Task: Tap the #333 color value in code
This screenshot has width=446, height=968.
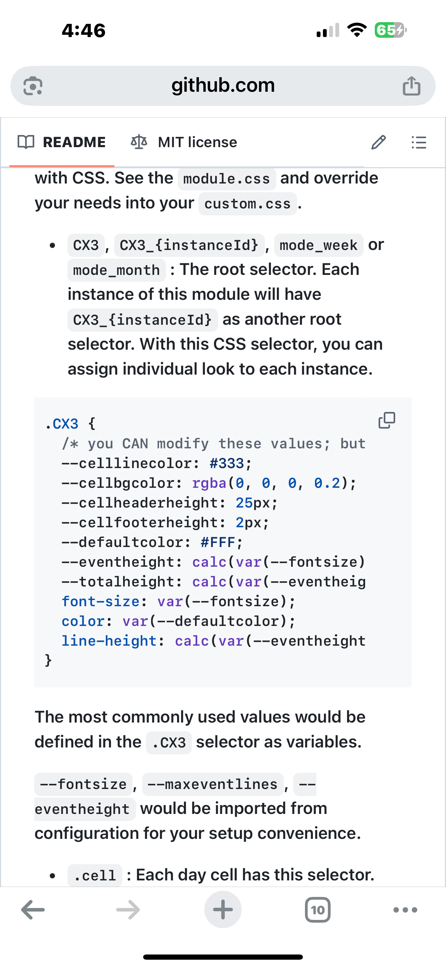Action: (x=226, y=464)
